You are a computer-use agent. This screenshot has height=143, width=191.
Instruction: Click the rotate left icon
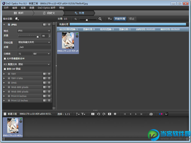coord(98,114)
